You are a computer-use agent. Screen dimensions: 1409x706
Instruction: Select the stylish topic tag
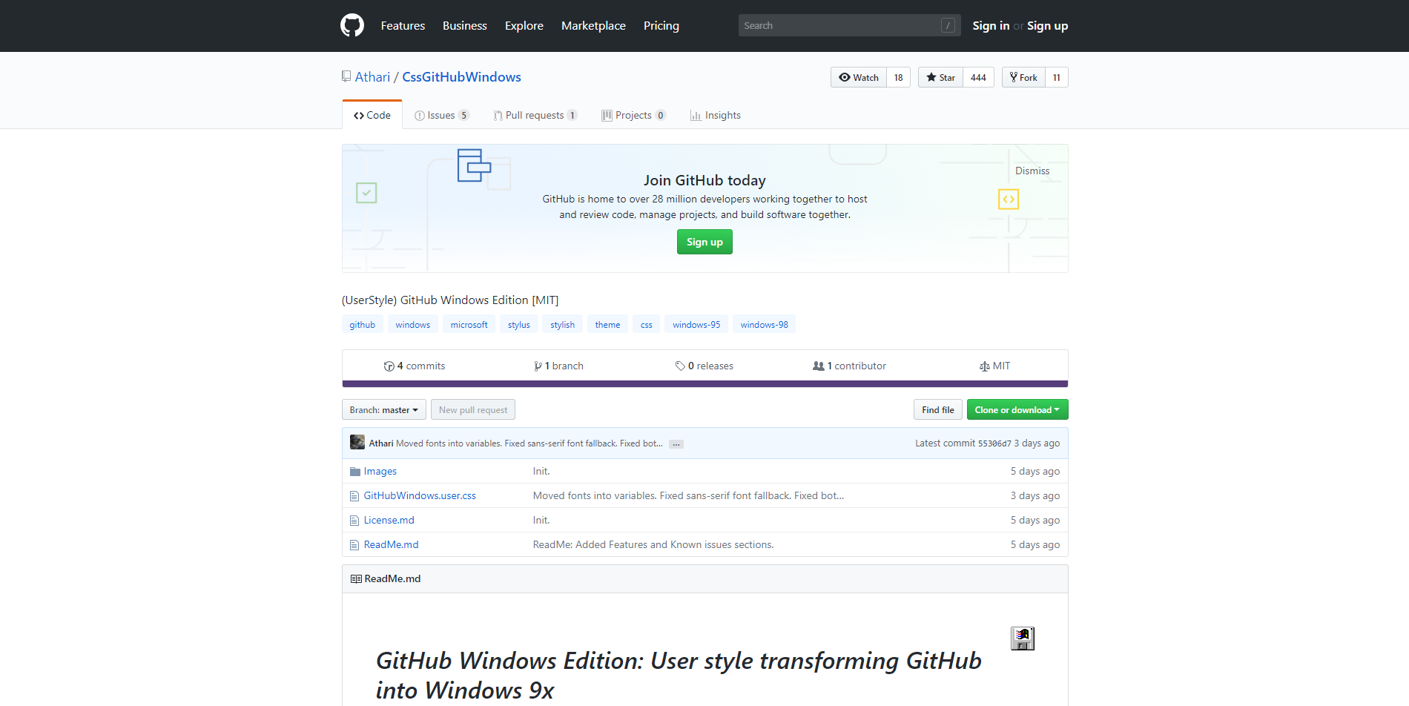[x=563, y=325]
